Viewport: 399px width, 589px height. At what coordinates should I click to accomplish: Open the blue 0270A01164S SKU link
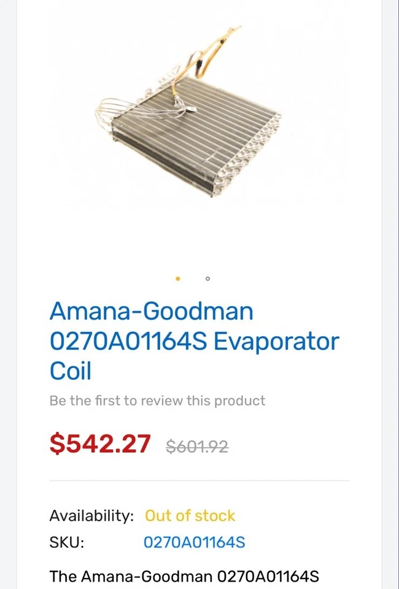pyautogui.click(x=194, y=542)
